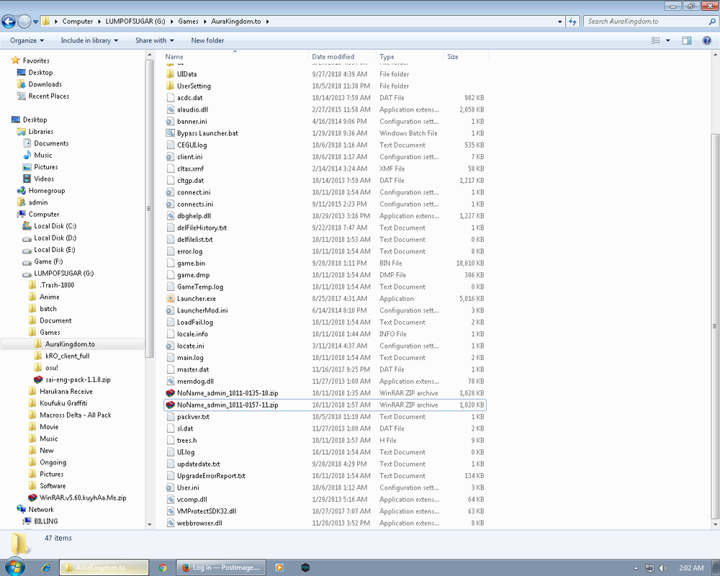Viewport: 720px width, 576px height.
Task: Open Favorites in the navigation pane
Action: [x=36, y=60]
